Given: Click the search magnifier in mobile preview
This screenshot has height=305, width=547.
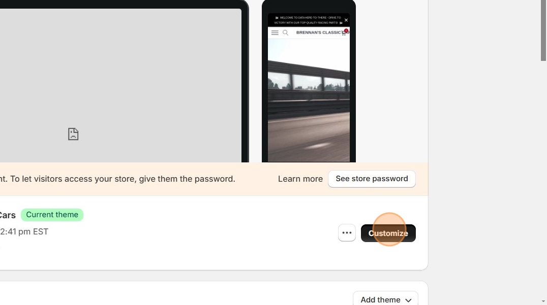Looking at the screenshot, I should [285, 32].
